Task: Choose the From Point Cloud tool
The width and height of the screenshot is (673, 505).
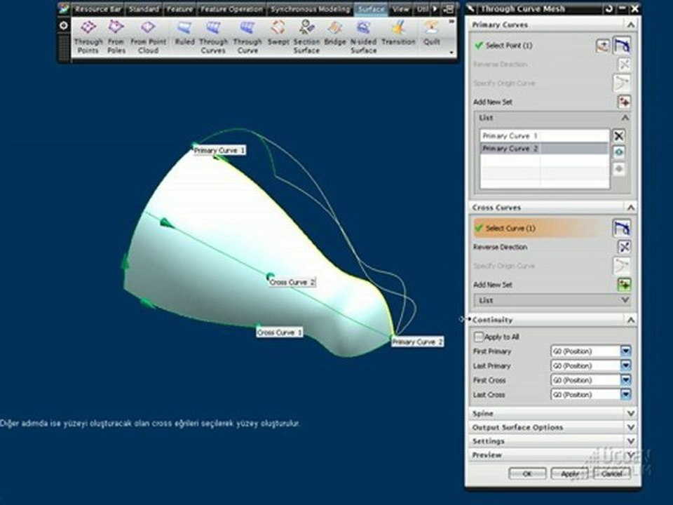Action: coord(148,37)
